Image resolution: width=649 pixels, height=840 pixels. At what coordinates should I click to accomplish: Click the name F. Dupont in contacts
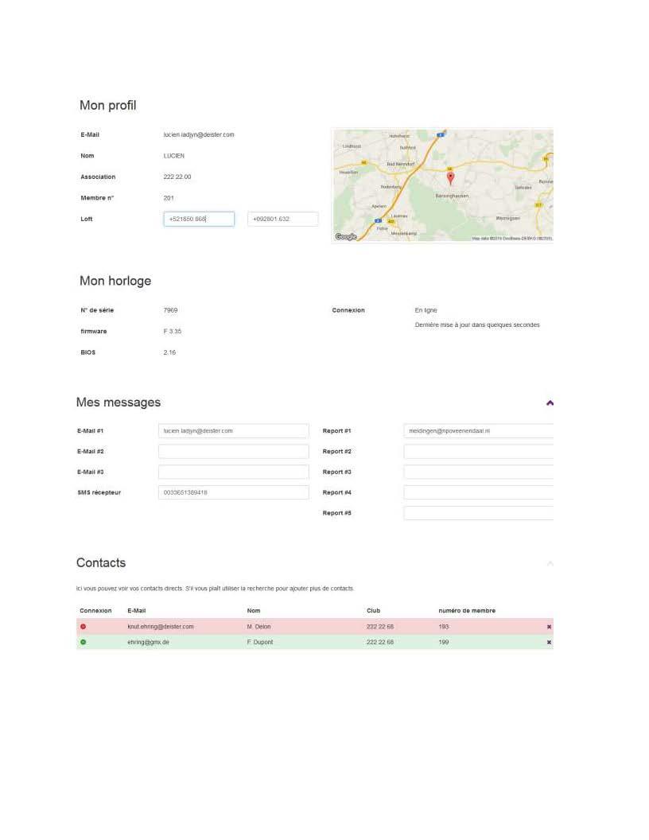260,642
